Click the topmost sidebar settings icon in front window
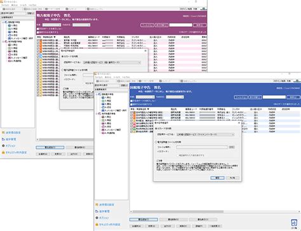 (97, 204)
